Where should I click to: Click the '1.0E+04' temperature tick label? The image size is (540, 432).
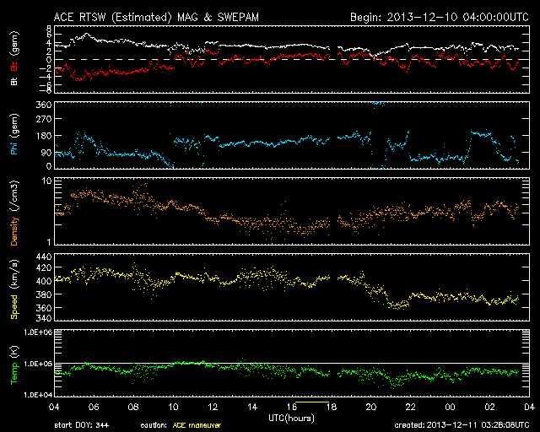(x=38, y=395)
